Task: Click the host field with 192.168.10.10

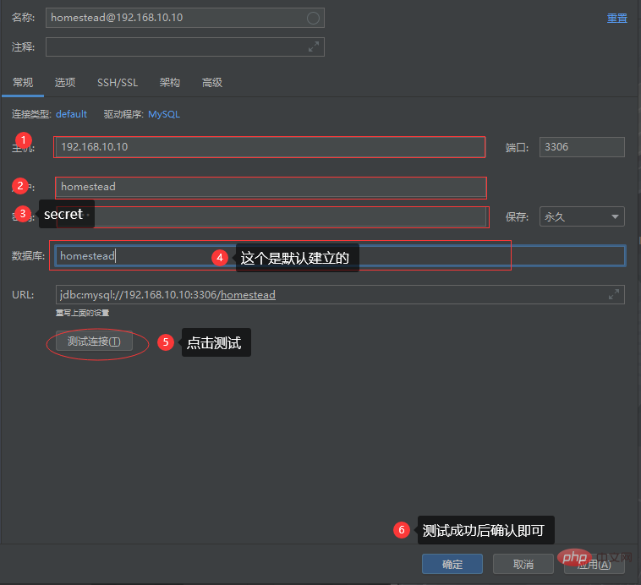Action: (269, 146)
